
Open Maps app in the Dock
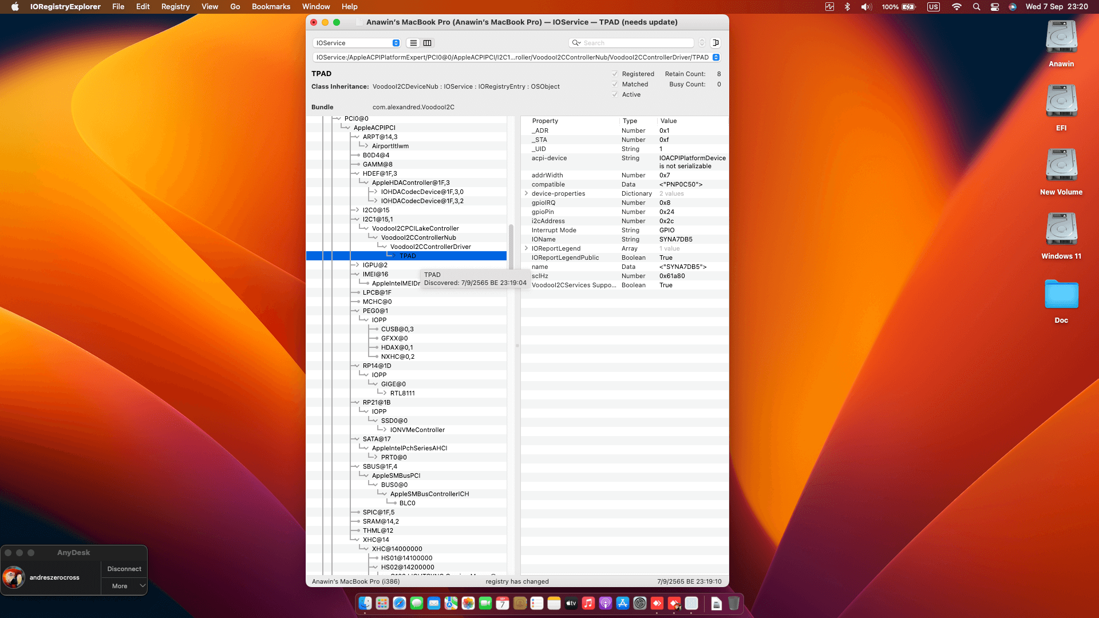click(451, 603)
